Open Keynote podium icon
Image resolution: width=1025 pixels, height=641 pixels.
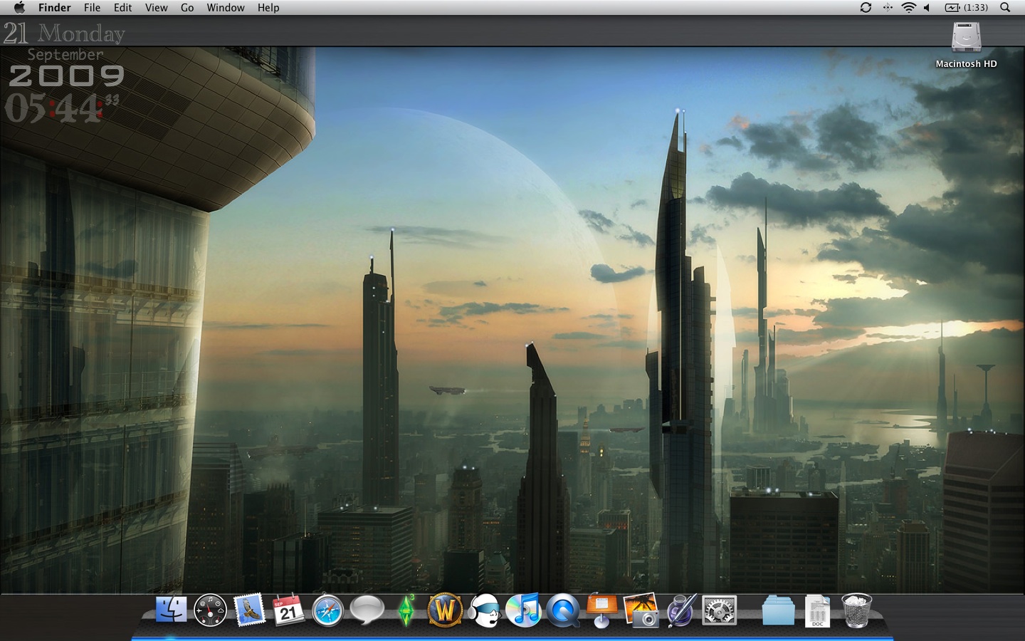[x=602, y=610]
